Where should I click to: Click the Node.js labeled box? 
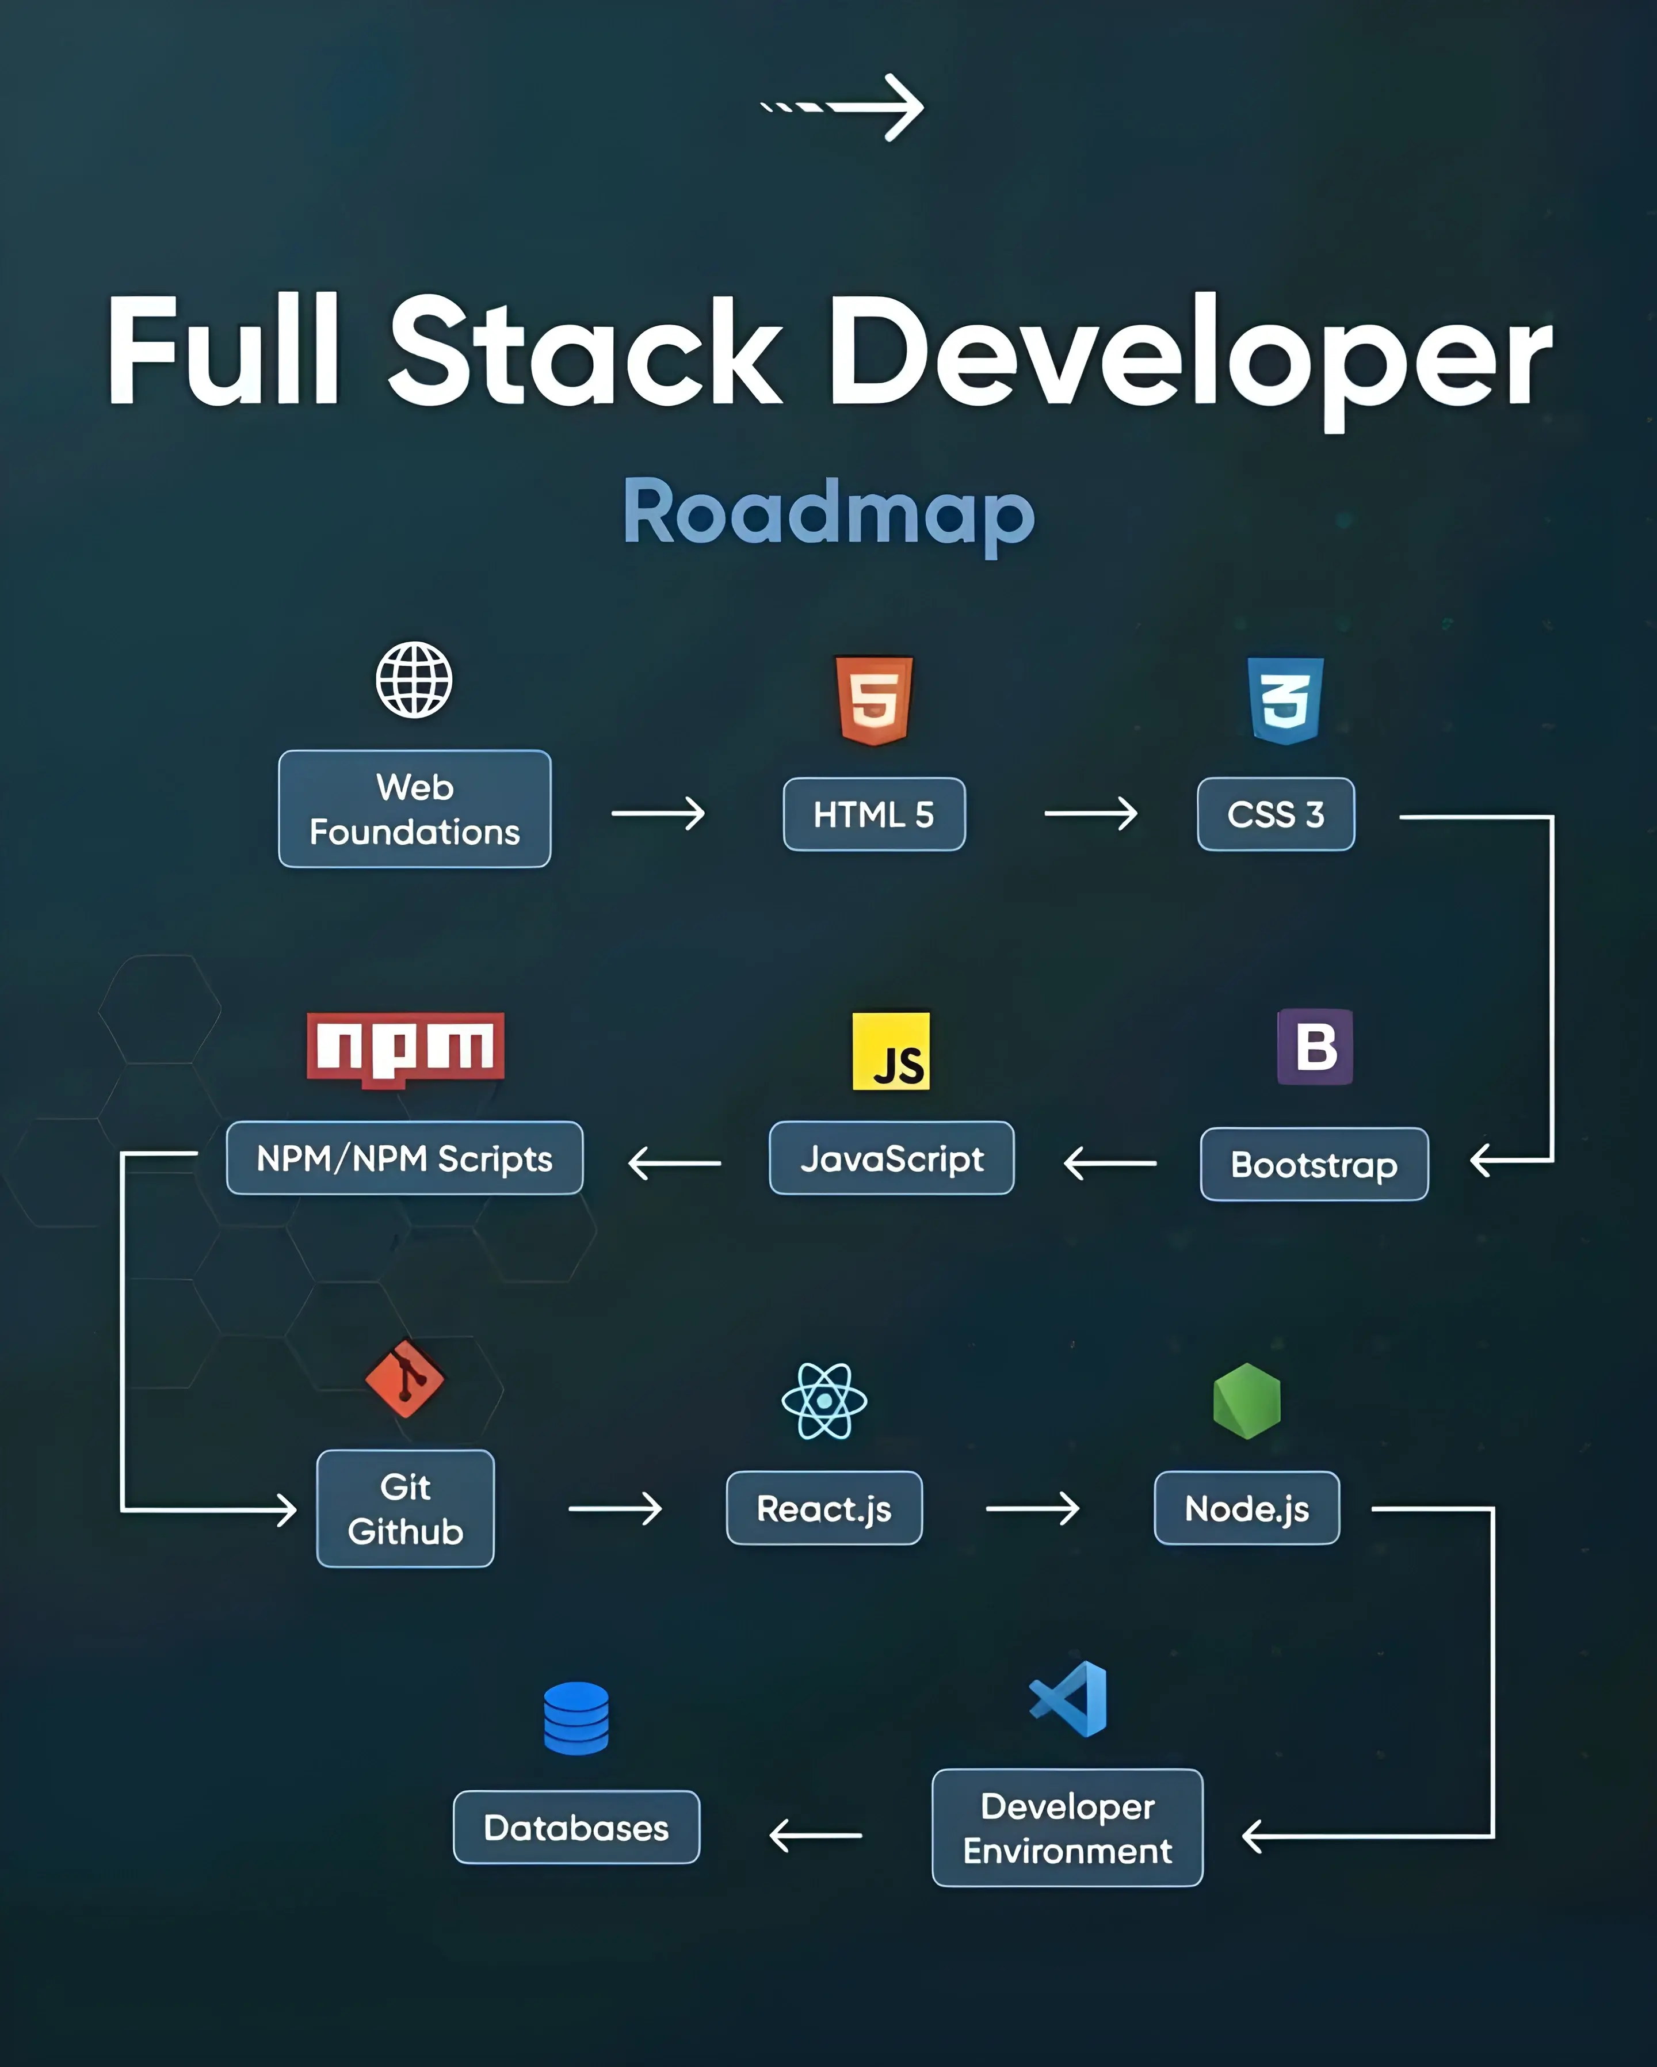pos(1247,1508)
